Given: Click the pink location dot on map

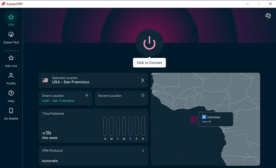Looking at the screenshot, I should [193, 119].
